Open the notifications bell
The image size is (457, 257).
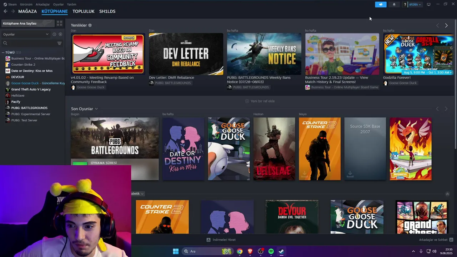click(394, 5)
